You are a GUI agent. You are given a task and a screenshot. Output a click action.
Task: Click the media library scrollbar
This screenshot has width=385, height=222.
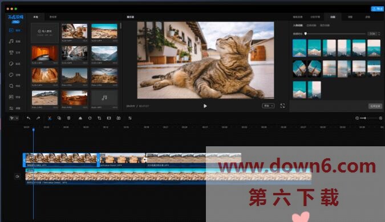120,26
